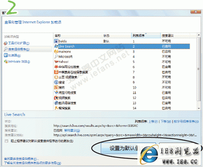Tick the 阻止程序建议对默认搜索提供程序进行的更改 checkbox
The image size is (203, 167).
click(6, 141)
